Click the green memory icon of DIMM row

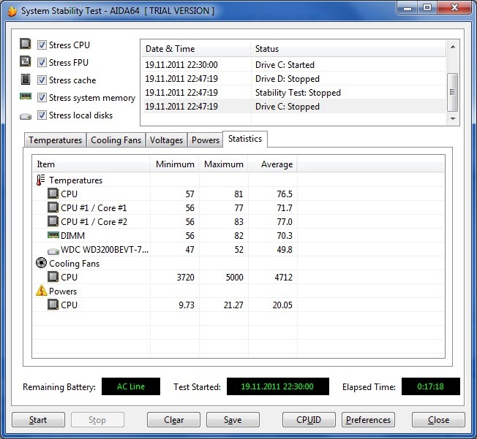pyautogui.click(x=53, y=235)
